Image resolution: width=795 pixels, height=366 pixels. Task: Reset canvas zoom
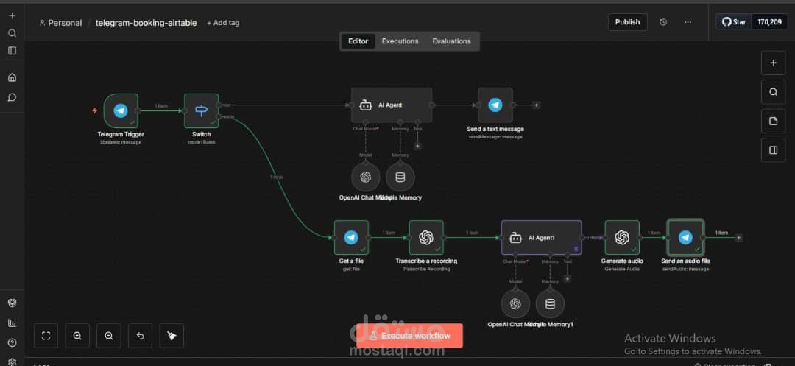tap(141, 336)
